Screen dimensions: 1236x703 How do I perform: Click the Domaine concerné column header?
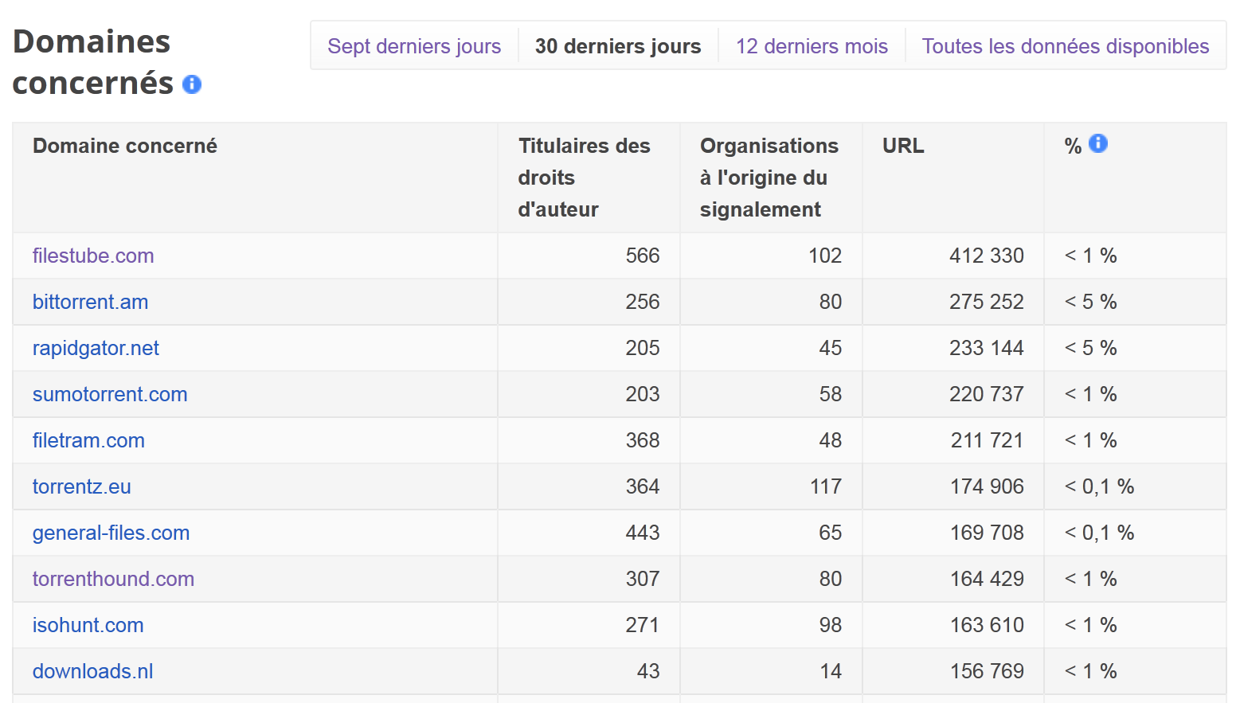125,146
